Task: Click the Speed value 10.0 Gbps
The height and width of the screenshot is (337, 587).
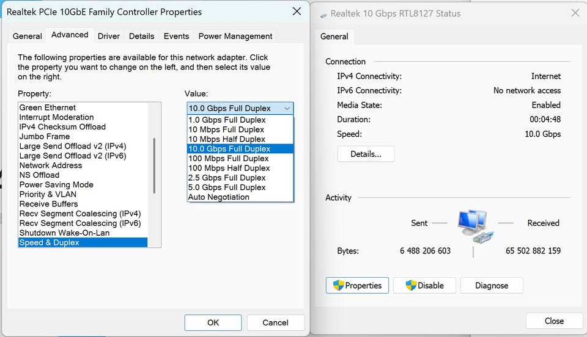Action: click(542, 134)
